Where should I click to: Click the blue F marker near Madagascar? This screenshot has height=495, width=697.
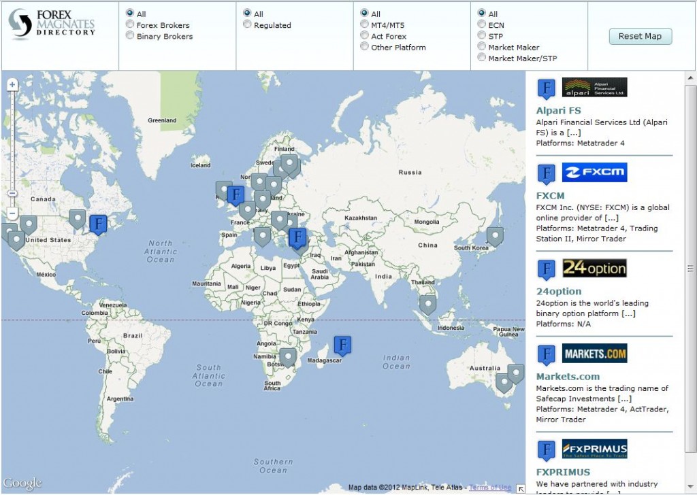342,345
